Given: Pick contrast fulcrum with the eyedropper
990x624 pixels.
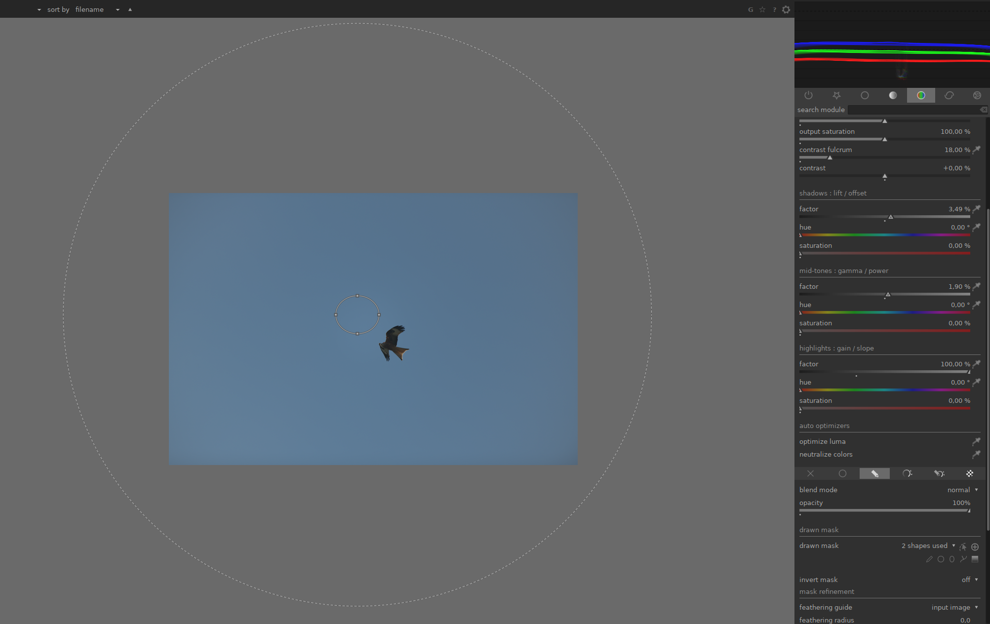Looking at the screenshot, I should coord(976,150).
